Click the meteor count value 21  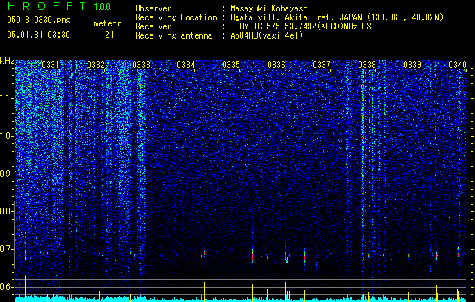pos(109,35)
